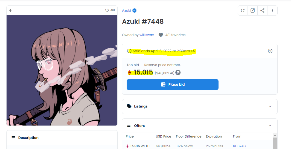Click the refresh metadata icon
The height and width of the screenshot is (149, 291).
coord(243,11)
